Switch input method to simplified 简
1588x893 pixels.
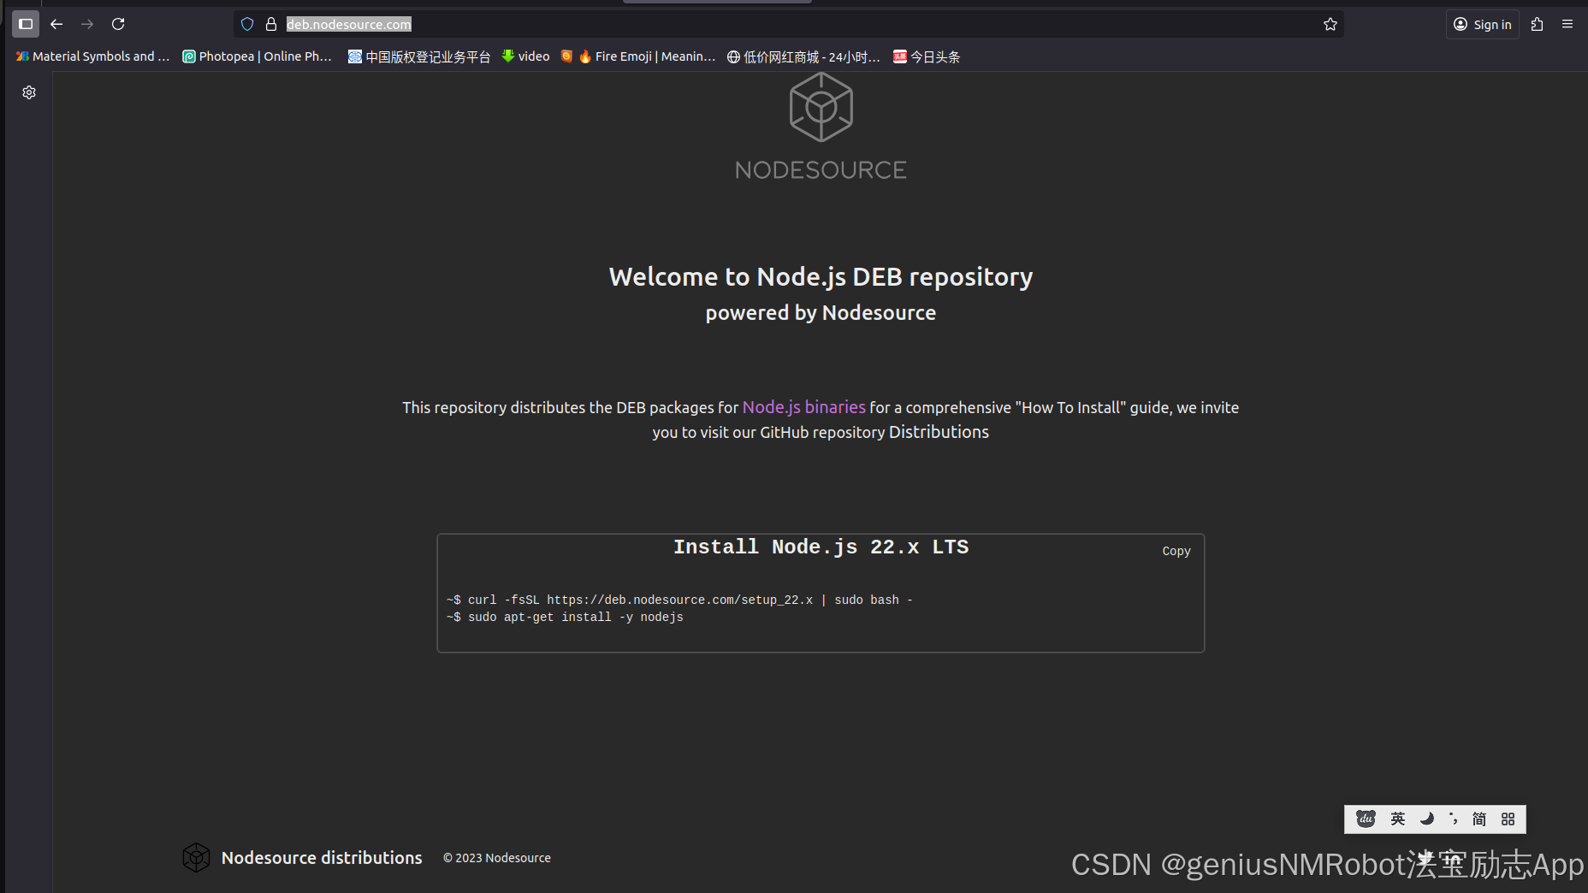pyautogui.click(x=1479, y=819)
